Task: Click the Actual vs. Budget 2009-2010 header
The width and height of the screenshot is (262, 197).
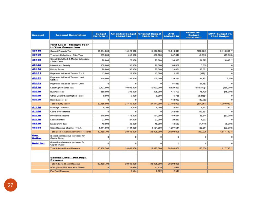Action: (x=194, y=35)
